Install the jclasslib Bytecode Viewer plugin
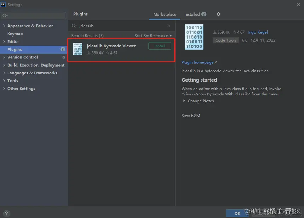 click(x=160, y=46)
